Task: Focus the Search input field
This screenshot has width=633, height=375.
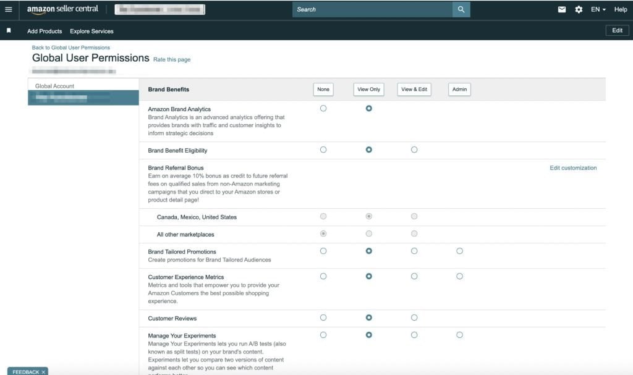Action: tap(372, 9)
